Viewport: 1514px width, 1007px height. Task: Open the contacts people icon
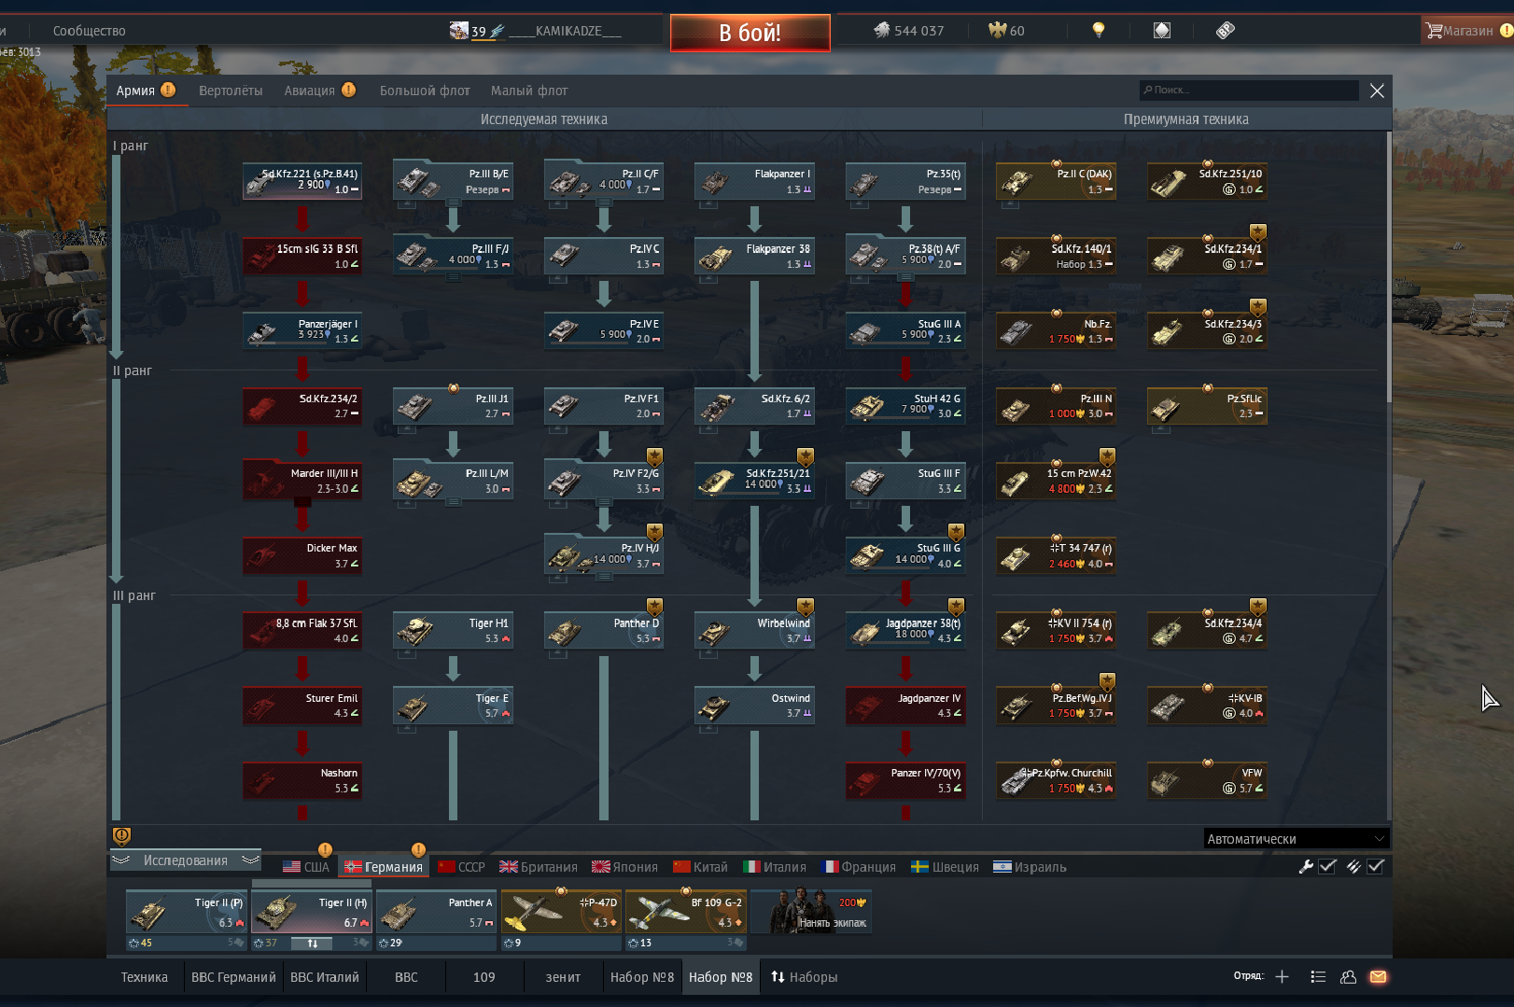tap(1348, 976)
